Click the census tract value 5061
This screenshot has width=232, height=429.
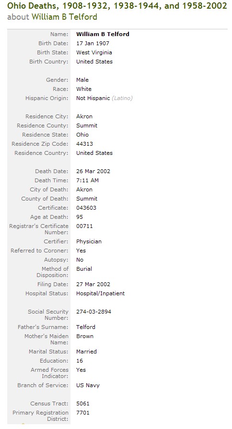click(83, 404)
